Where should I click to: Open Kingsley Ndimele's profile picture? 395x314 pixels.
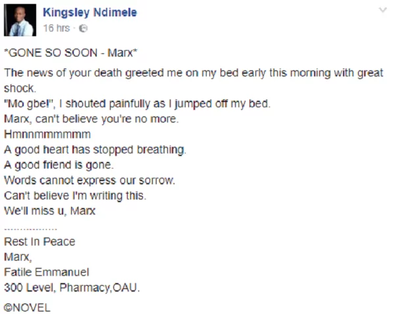(20, 19)
